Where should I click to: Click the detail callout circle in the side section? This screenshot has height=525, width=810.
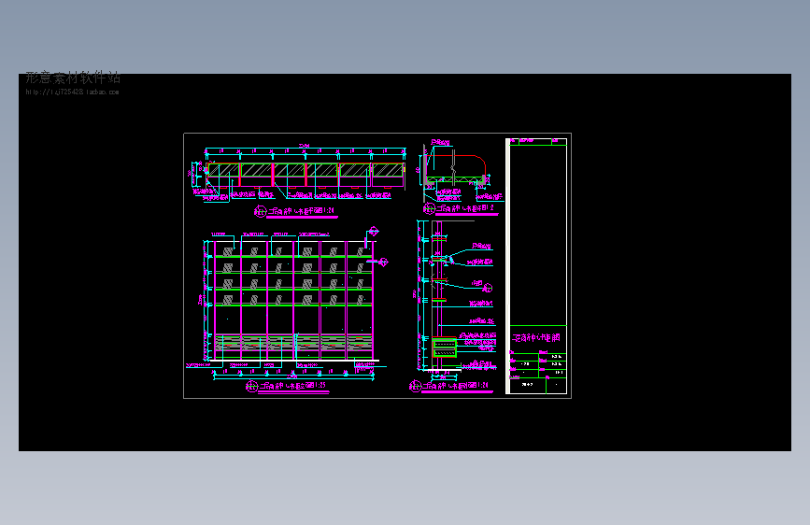[x=487, y=288]
